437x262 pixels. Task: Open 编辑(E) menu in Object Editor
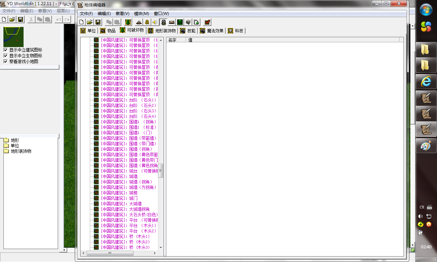pos(104,14)
